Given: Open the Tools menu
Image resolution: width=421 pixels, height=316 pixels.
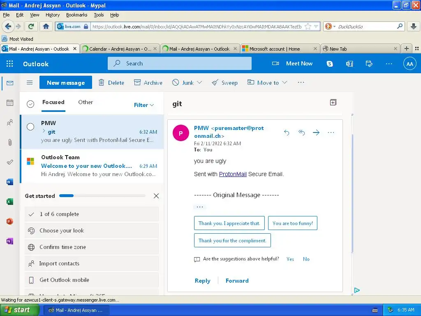Looking at the screenshot, I should [x=99, y=15].
